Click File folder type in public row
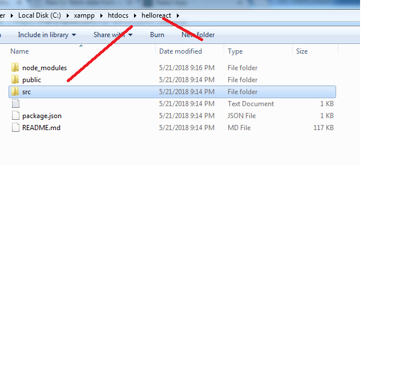The height and width of the screenshot is (376, 396). (243, 79)
